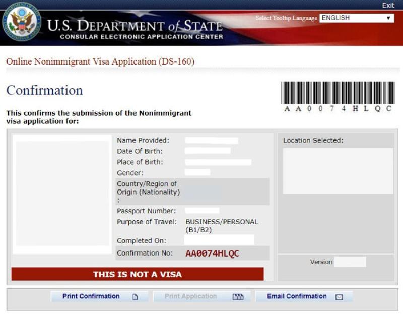Click the Completed On value field

(219, 240)
